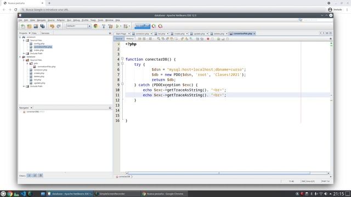Toggle the second Navigator filter button
Screen dimensions: 351x197
click(x=35, y=176)
